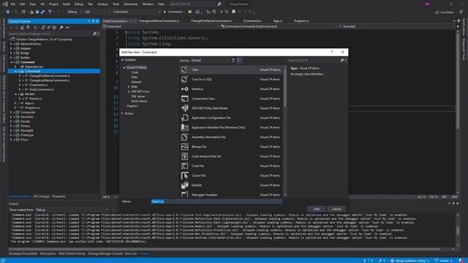Click Undo in the main toolbar
The height and width of the screenshot is (263, 468).
[50, 12]
